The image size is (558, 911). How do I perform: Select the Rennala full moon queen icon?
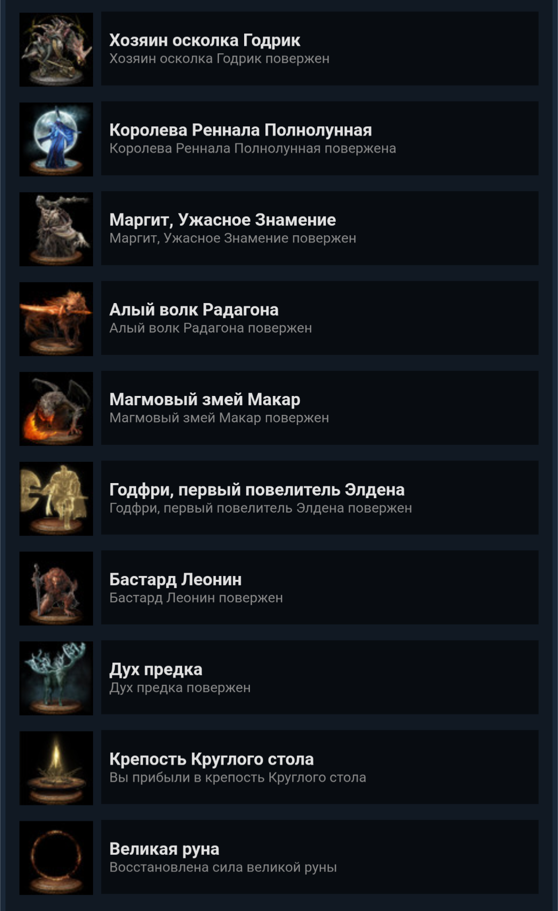point(56,139)
